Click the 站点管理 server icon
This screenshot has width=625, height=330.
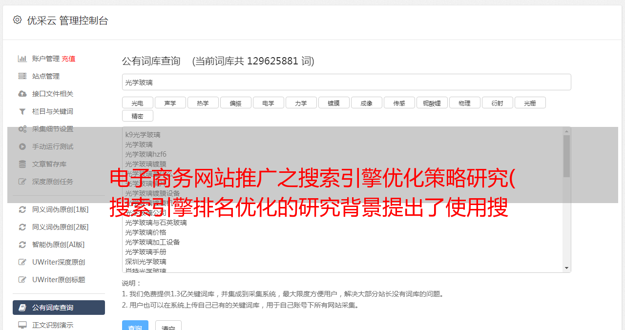[22, 76]
